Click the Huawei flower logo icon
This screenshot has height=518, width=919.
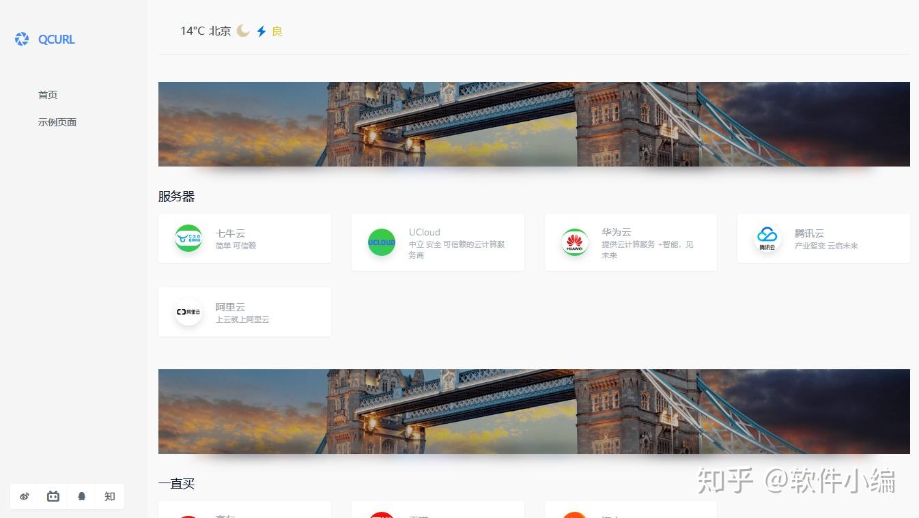pyautogui.click(x=574, y=242)
